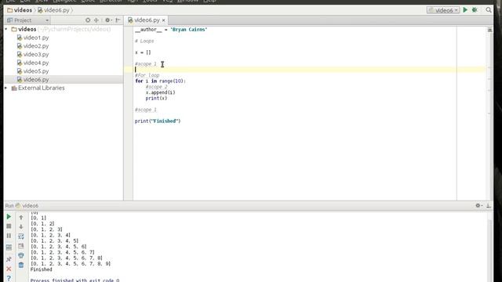Stop the process in the Run panel
The image size is (502, 282).
[9, 226]
